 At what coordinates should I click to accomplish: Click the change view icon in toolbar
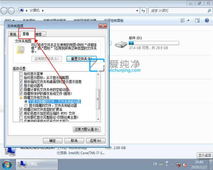[x=182, y=21]
